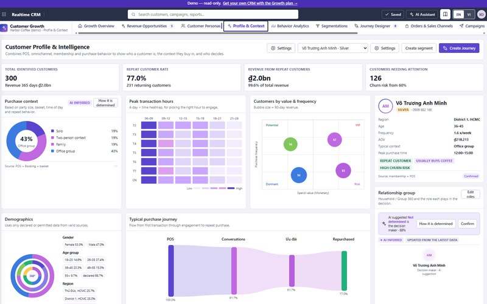Open the Orders & Sales Channels tab
Image resolution: width=487 pixels, height=304 pixels.
click(429, 26)
